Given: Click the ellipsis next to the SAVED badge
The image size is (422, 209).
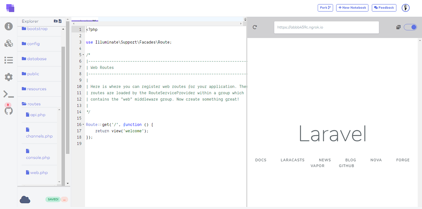Looking at the screenshot, I should point(64,199).
